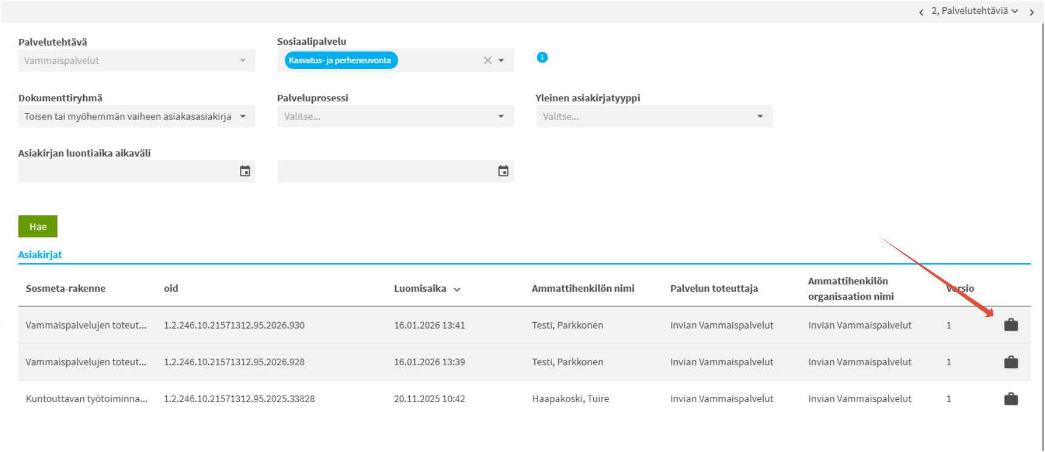Clear the Sosiaalipalvelu selection with X

[x=488, y=61]
